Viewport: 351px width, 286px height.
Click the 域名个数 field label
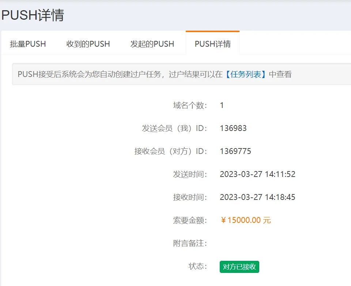pos(190,105)
